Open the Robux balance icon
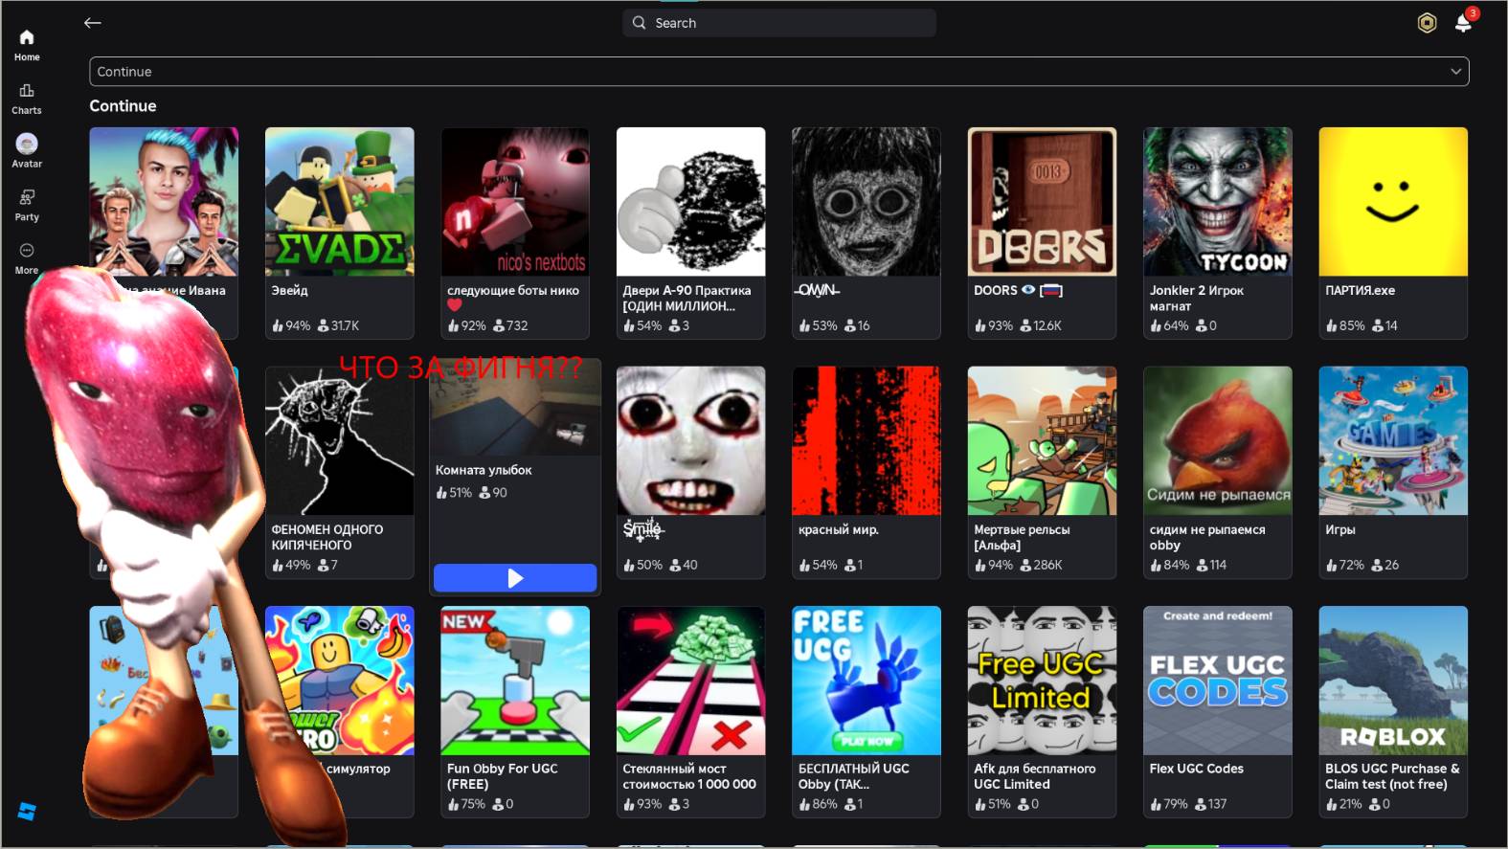The width and height of the screenshot is (1508, 849). click(x=1427, y=23)
